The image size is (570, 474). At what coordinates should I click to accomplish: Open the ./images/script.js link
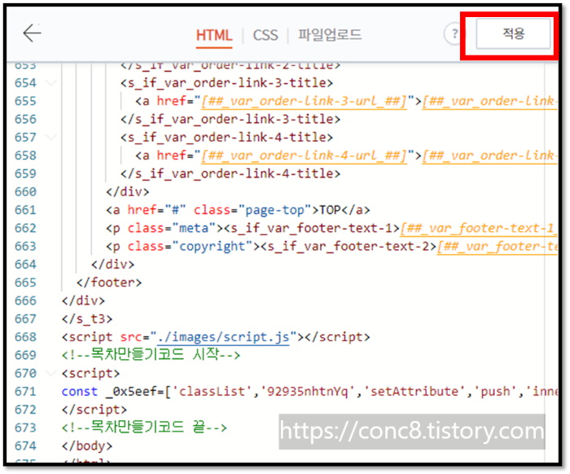pyautogui.click(x=223, y=337)
